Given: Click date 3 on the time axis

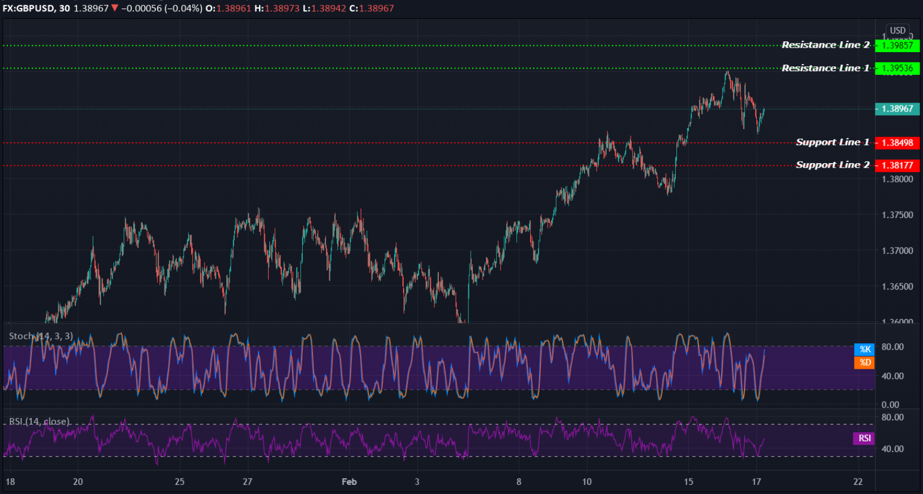Looking at the screenshot, I should pos(417,482).
